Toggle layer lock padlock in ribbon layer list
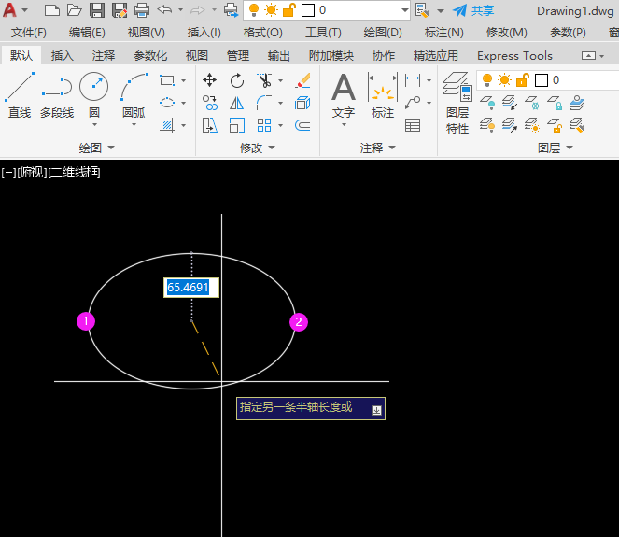The image size is (619, 537). 522,80
